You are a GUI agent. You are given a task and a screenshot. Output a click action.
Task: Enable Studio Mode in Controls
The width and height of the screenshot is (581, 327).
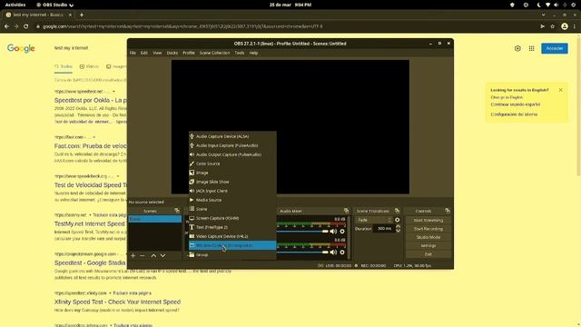coord(428,237)
